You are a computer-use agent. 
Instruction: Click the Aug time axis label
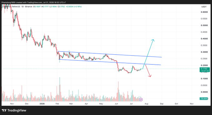(147, 104)
